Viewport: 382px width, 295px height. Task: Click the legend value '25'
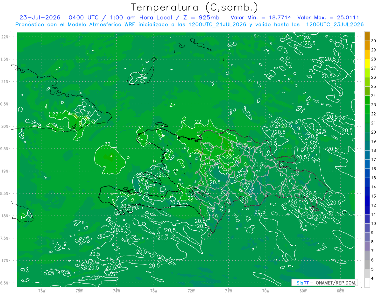[x=374, y=87]
